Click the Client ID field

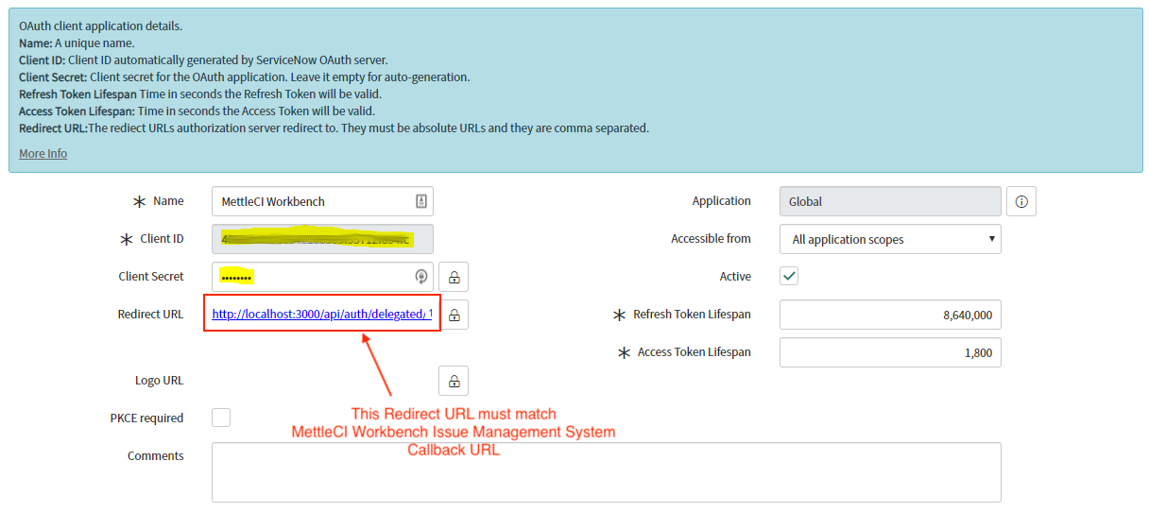(321, 239)
